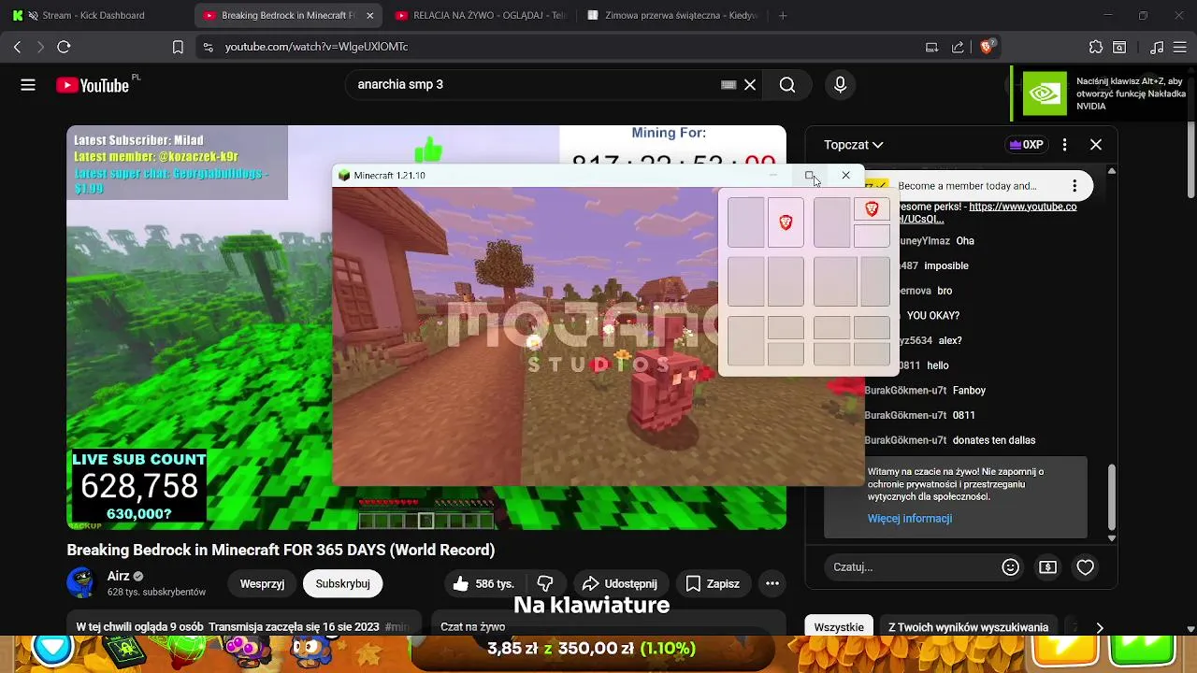Open the Airz channel avatar
Viewport: 1197px width, 673px height.
click(x=81, y=582)
